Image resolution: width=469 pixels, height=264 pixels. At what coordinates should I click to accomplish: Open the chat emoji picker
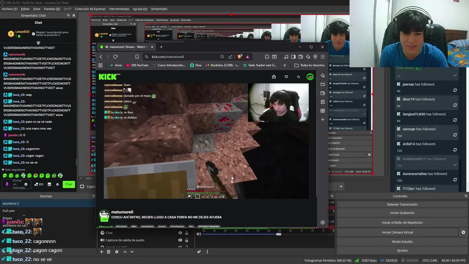tap(26, 184)
